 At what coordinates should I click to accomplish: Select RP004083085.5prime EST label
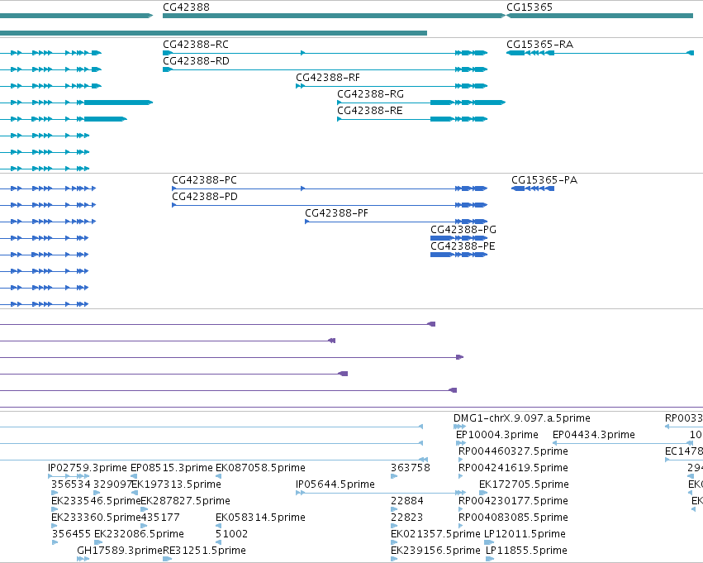pos(513,518)
